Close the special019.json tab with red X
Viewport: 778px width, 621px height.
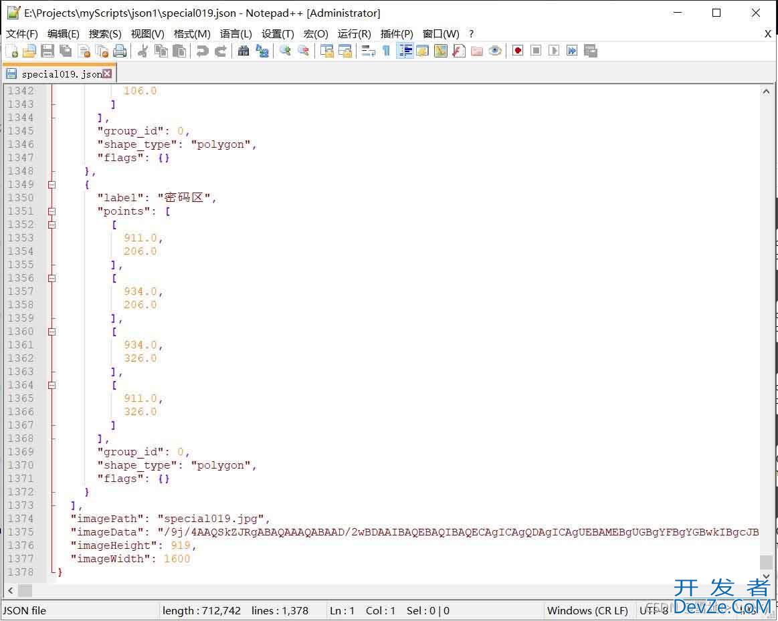tap(107, 74)
